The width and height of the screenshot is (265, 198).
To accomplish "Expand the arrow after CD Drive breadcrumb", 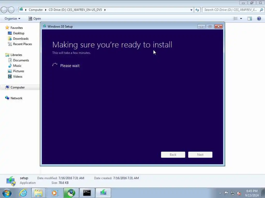I will tap(105, 10).
